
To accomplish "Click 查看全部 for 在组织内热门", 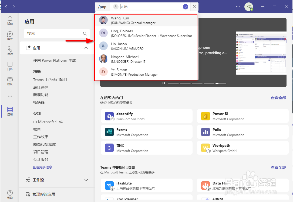I will pyautogui.click(x=278, y=98).
